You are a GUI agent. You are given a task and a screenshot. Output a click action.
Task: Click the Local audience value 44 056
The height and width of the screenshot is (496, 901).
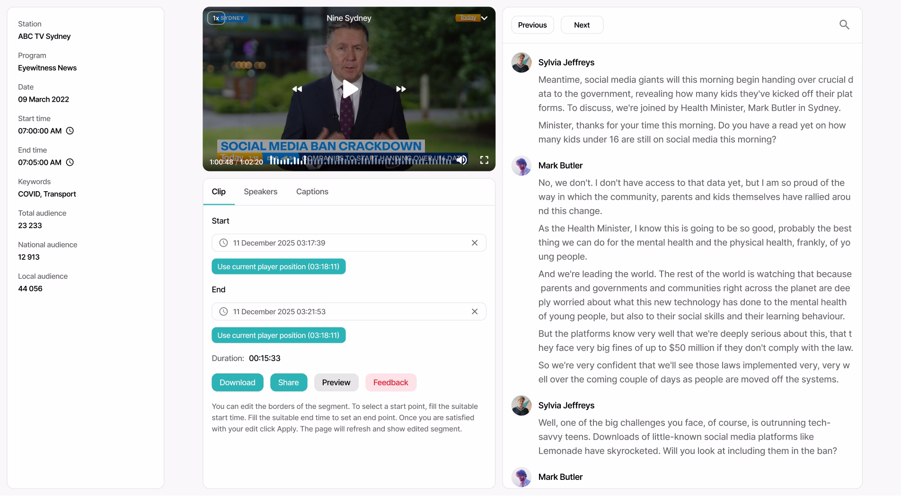(x=30, y=289)
